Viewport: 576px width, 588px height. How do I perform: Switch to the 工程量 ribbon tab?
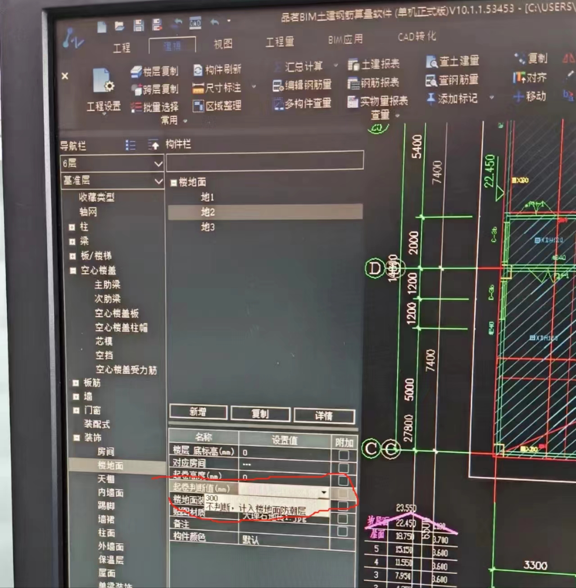click(280, 42)
